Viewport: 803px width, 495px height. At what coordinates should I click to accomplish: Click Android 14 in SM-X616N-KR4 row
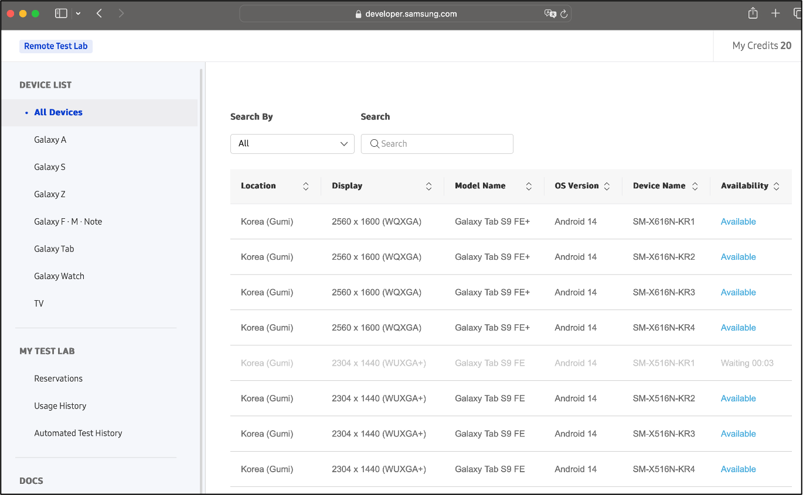[x=576, y=328]
